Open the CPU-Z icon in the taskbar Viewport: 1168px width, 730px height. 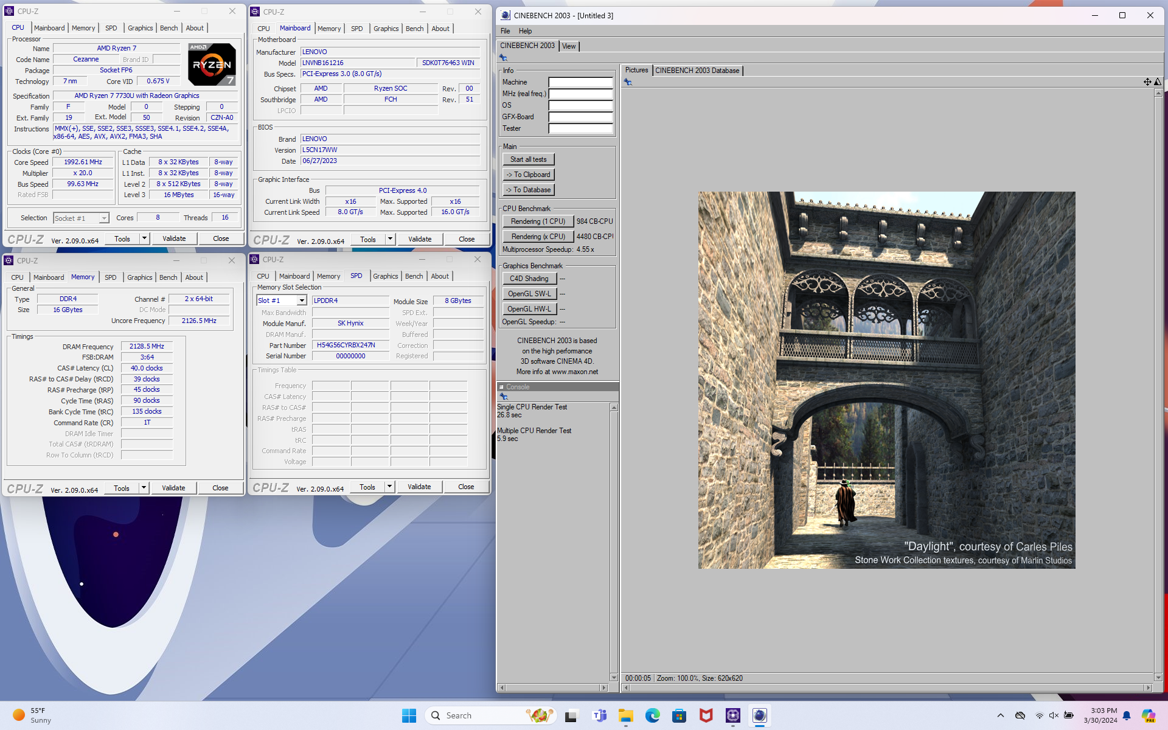pos(732,715)
